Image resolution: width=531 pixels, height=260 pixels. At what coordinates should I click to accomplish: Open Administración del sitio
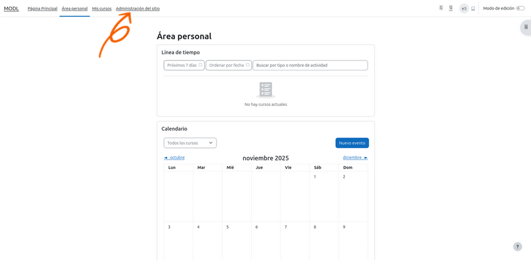[138, 9]
